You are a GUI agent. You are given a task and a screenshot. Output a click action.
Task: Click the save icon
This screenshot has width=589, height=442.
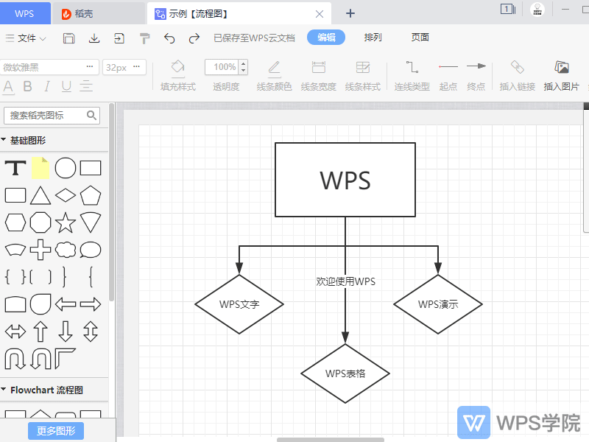point(68,38)
